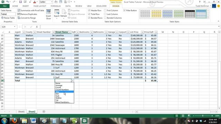Click the Table Name input field
Image resolution: width=221 pixels, height=124 pixels.
click(x=8, y=14)
